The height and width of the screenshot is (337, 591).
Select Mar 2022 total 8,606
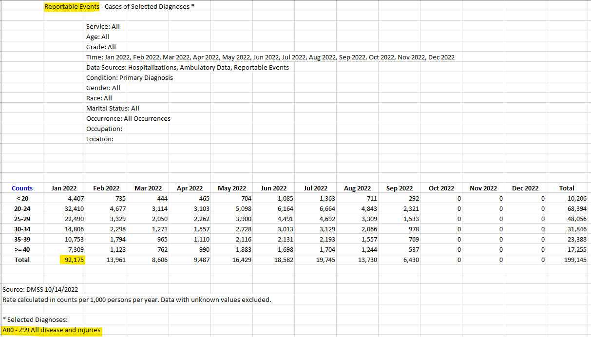point(159,260)
